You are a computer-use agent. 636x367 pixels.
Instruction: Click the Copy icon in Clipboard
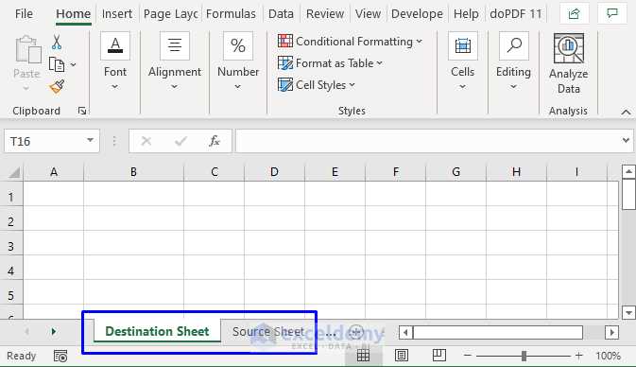coord(57,64)
